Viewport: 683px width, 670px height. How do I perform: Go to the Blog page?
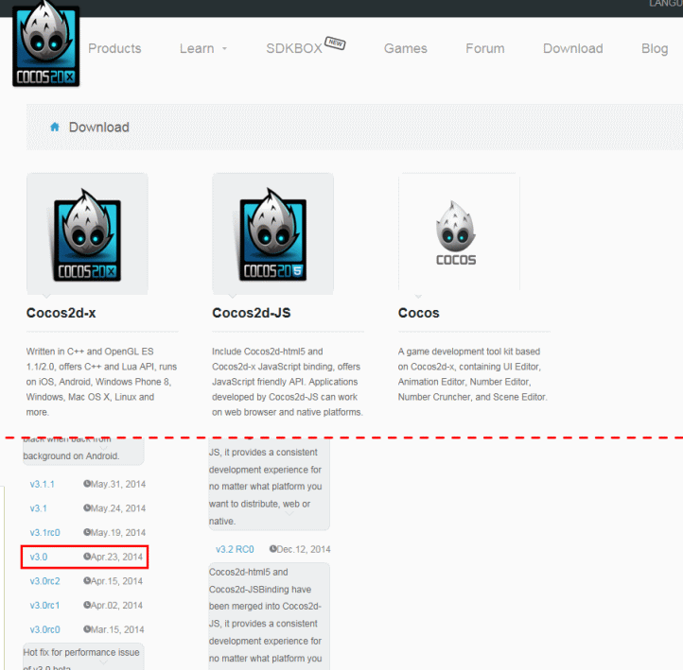tap(655, 48)
